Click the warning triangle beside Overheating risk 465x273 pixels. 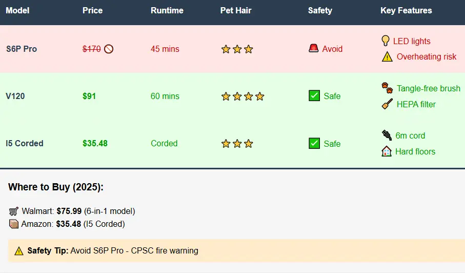387,56
